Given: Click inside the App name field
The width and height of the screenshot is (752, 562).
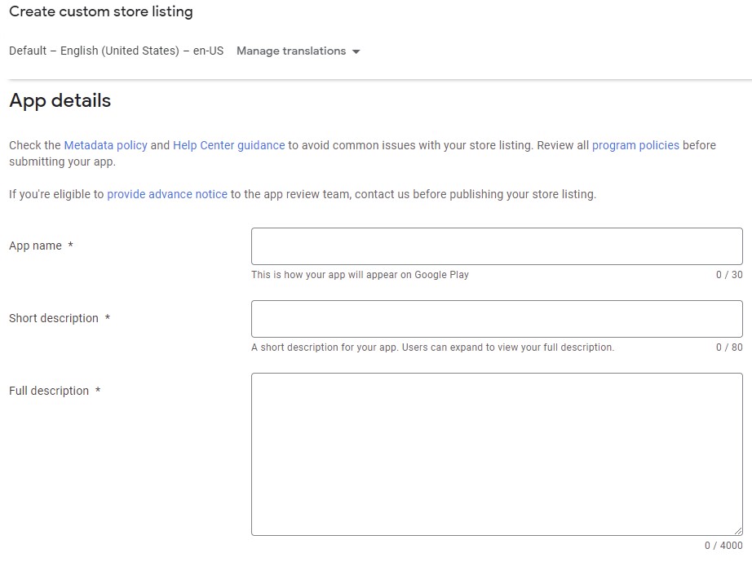Looking at the screenshot, I should [496, 246].
